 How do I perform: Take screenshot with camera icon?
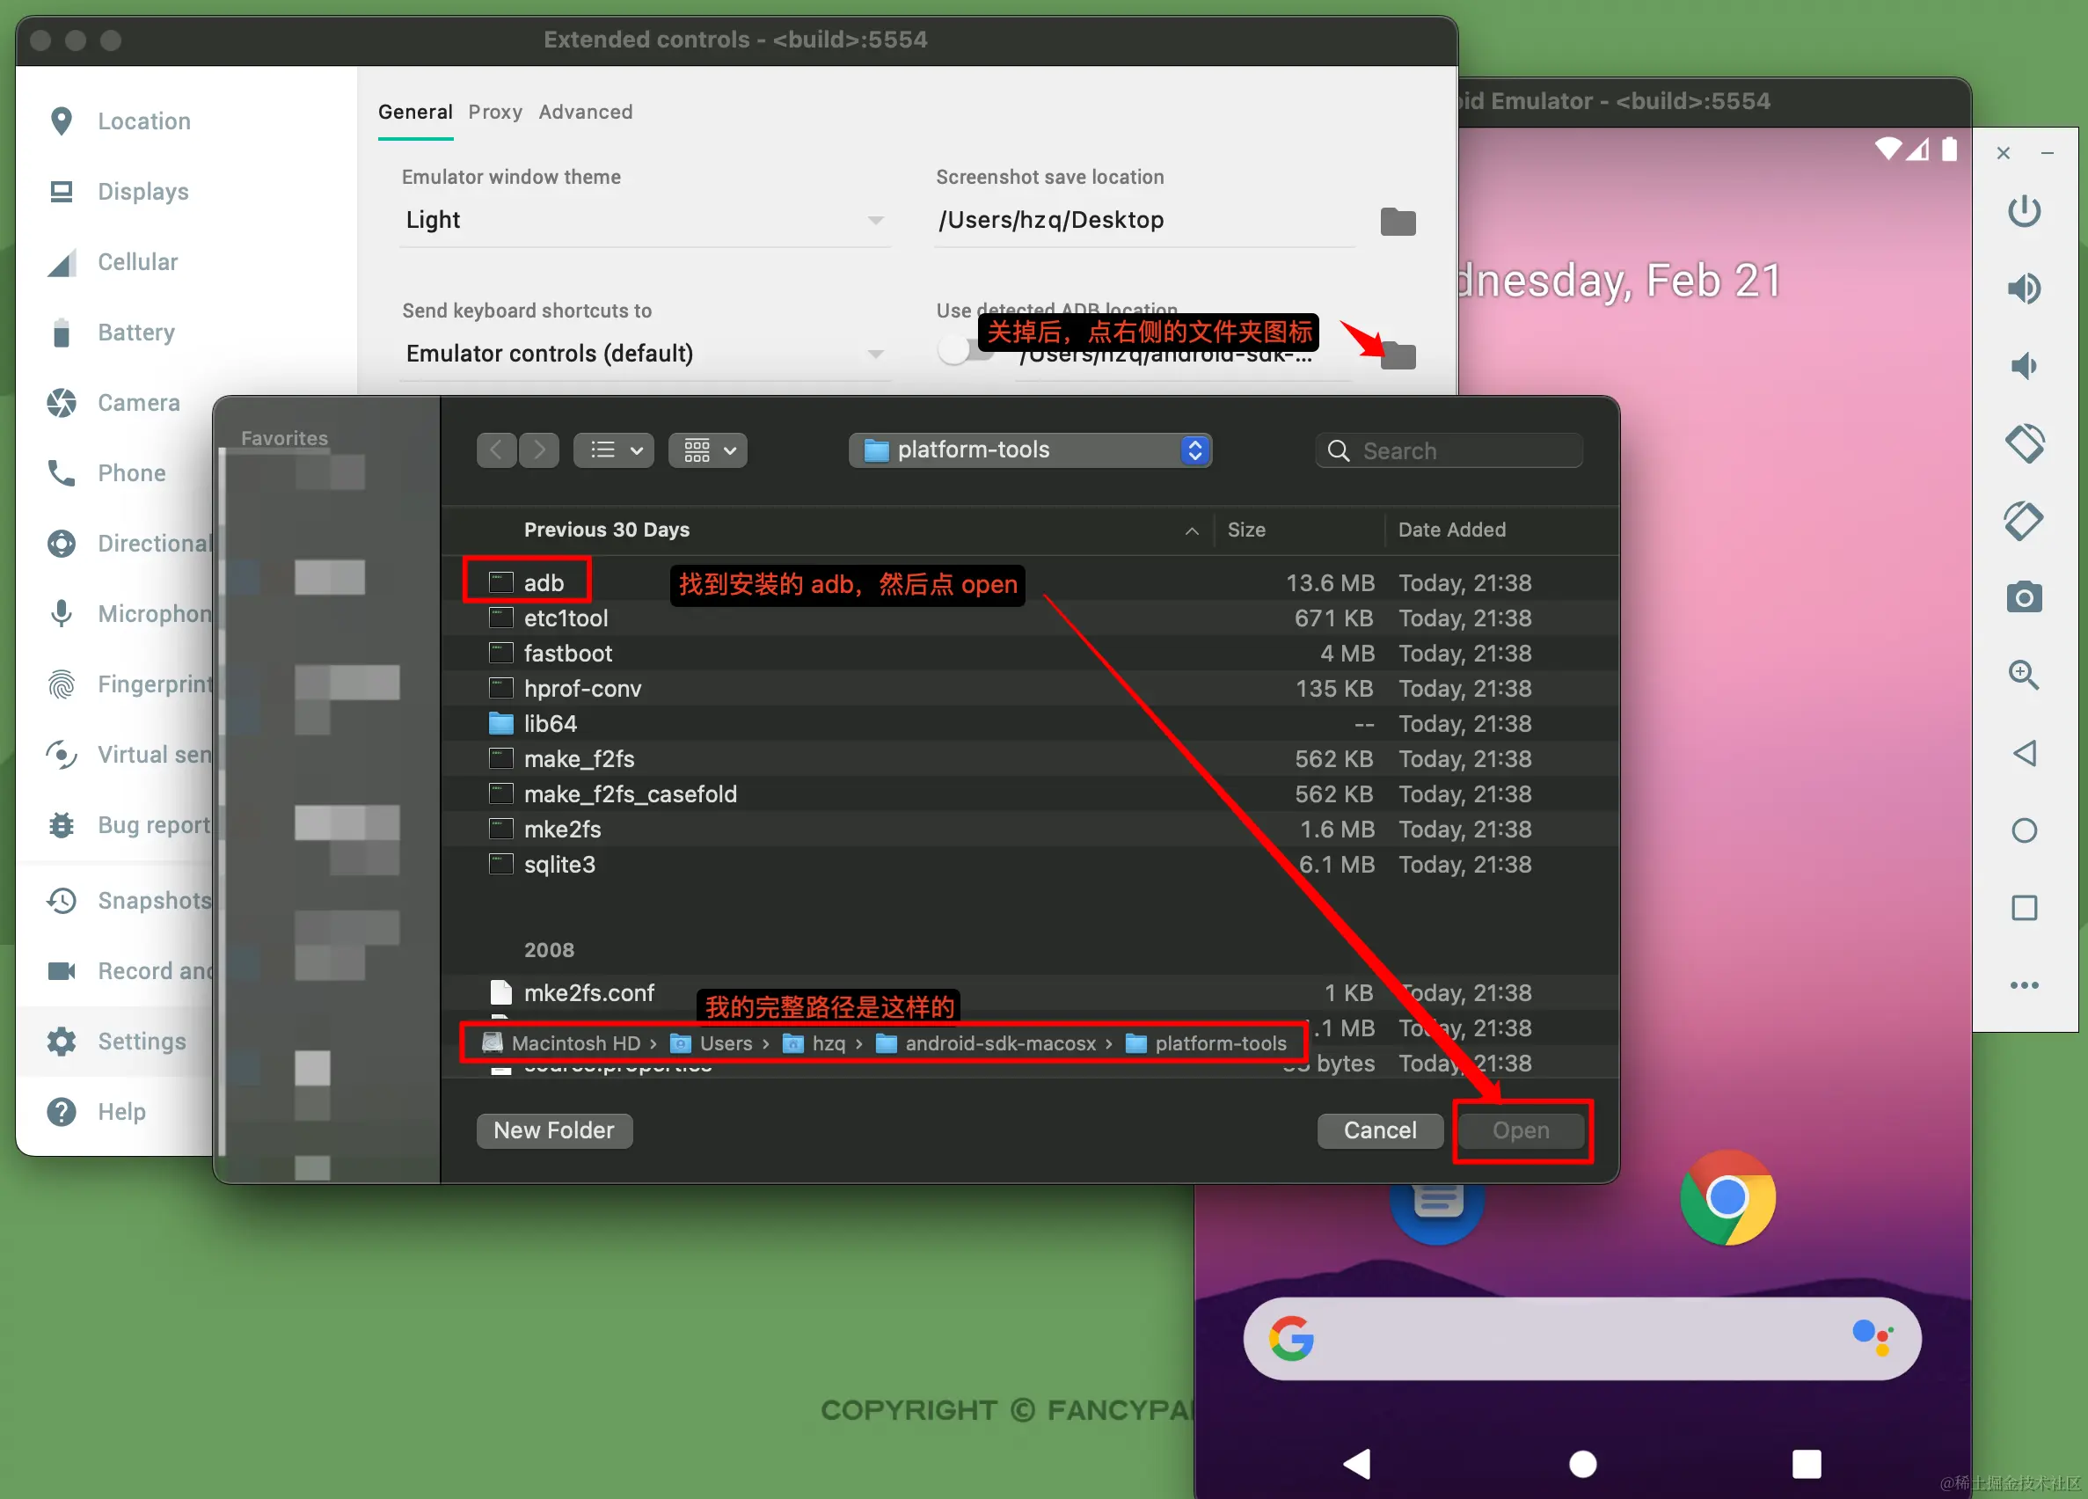click(x=2024, y=597)
